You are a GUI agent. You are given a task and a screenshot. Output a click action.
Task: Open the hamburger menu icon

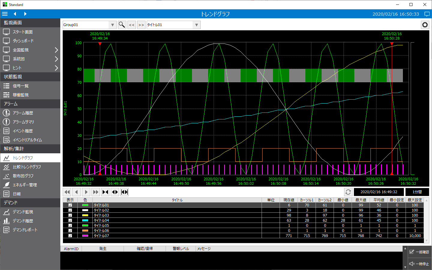(x=5, y=14)
